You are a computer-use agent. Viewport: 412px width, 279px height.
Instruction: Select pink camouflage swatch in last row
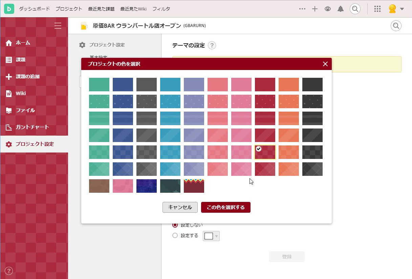tap(123, 186)
